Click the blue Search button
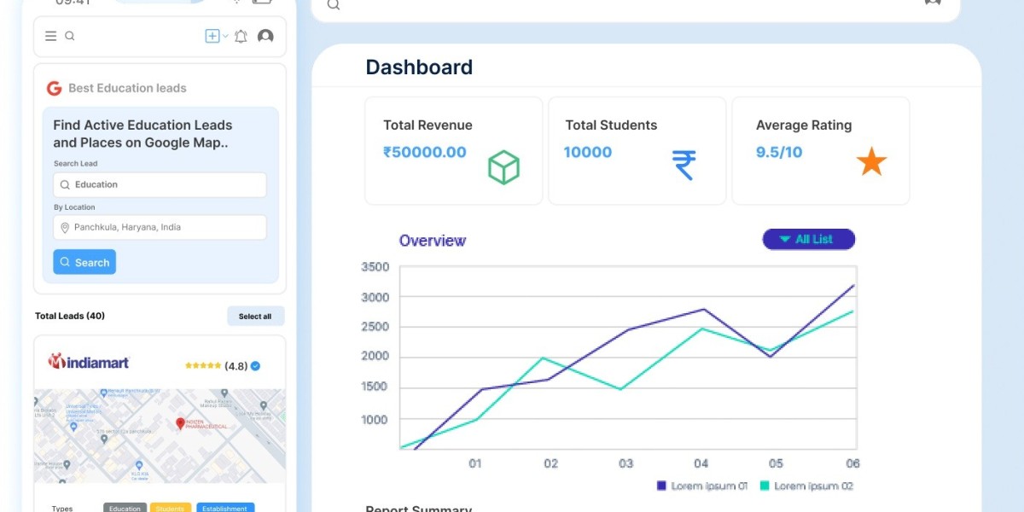The height and width of the screenshot is (512, 1024). pyautogui.click(x=84, y=262)
